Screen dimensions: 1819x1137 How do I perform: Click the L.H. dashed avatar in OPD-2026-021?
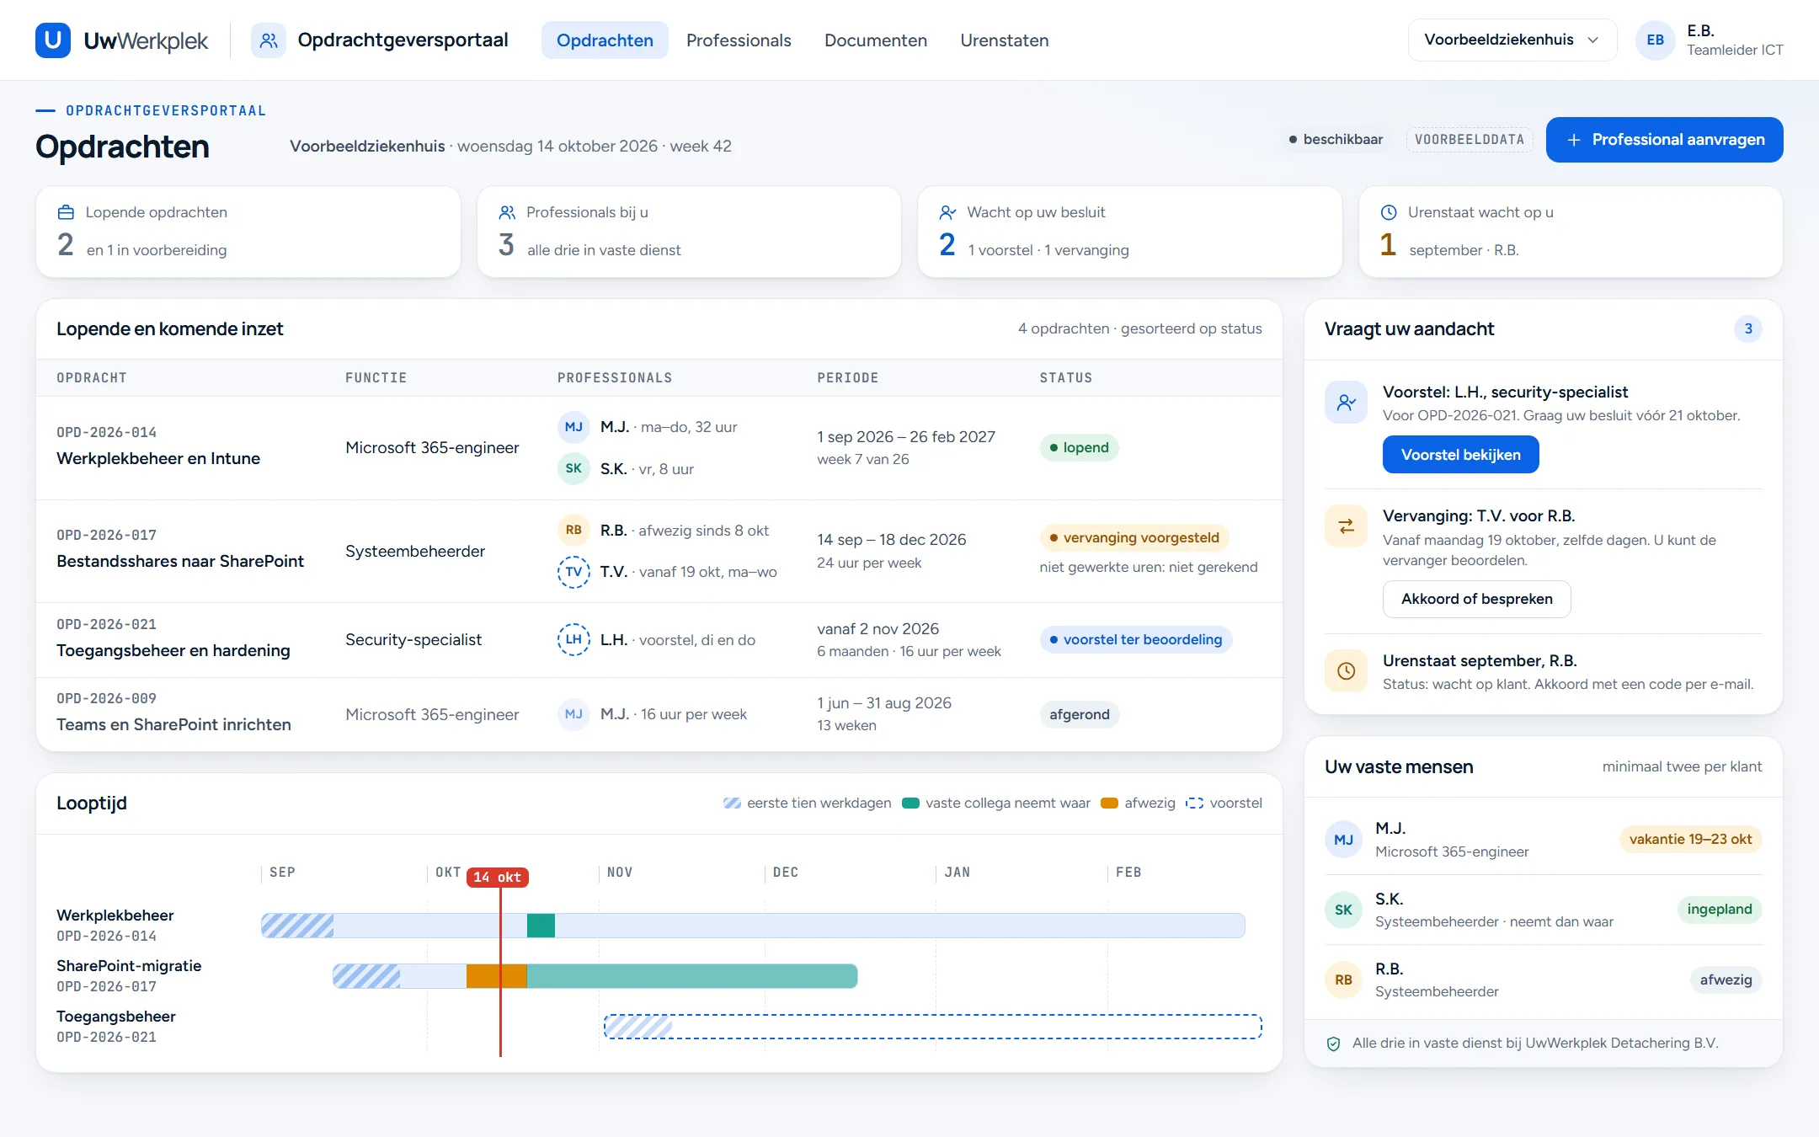(x=573, y=639)
